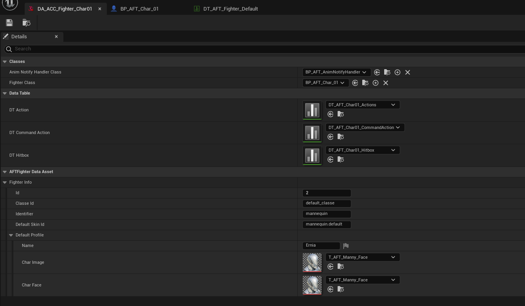Browse to DT Command Action asset
This screenshot has width=525, height=306.
click(x=341, y=137)
